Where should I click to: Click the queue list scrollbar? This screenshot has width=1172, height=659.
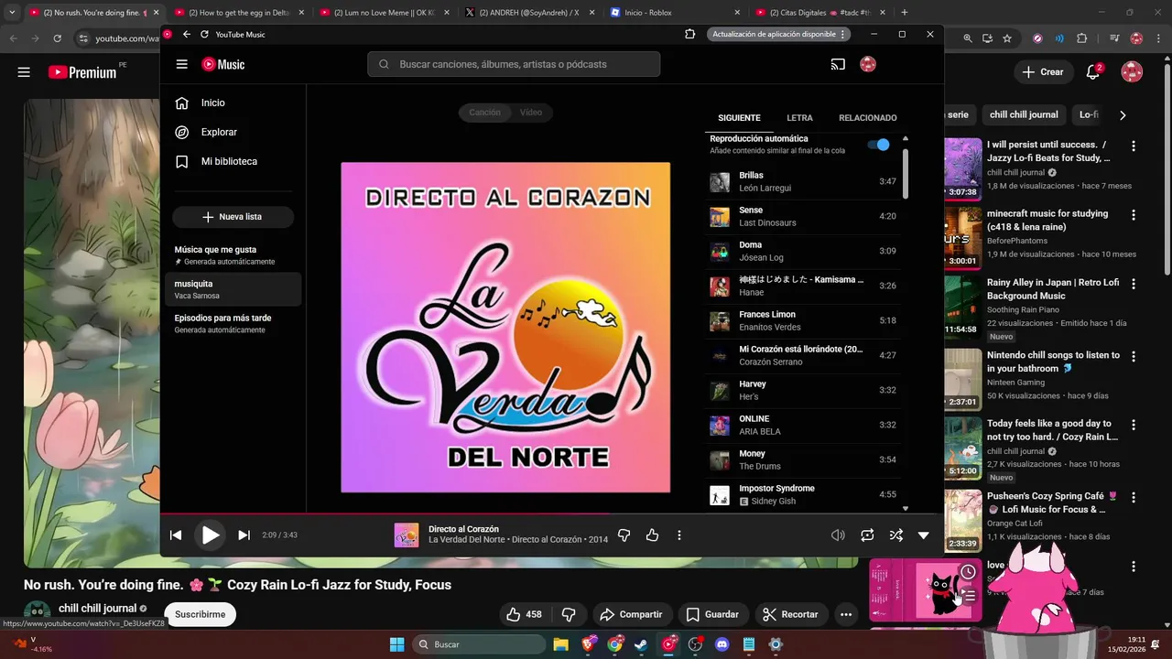[x=906, y=174]
